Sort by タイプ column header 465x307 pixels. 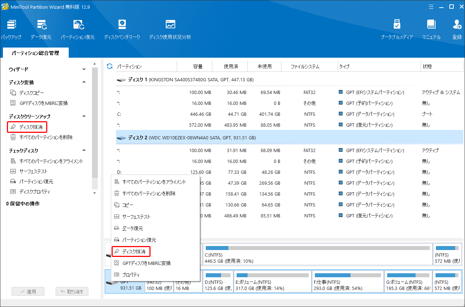[379, 66]
